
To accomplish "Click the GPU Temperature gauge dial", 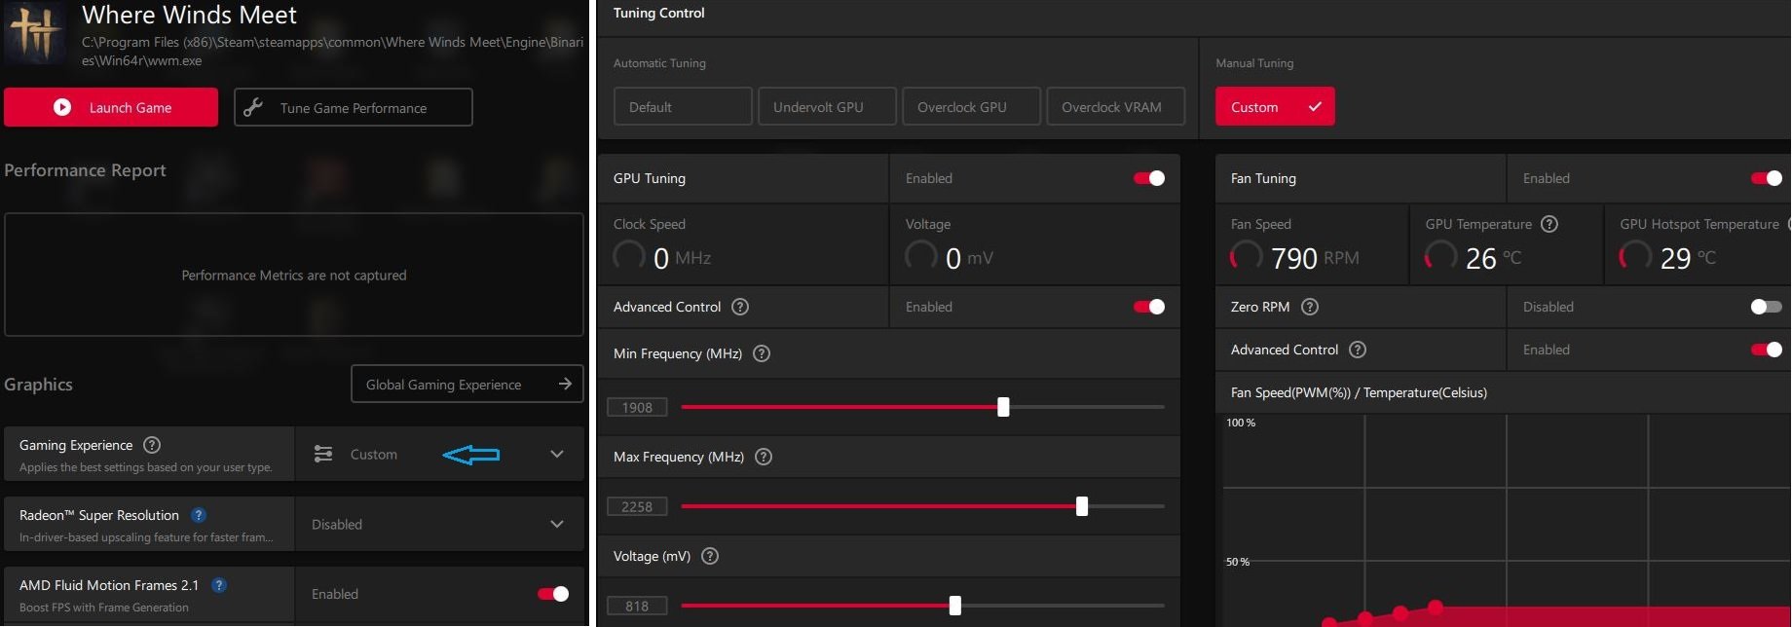I will click(1441, 256).
